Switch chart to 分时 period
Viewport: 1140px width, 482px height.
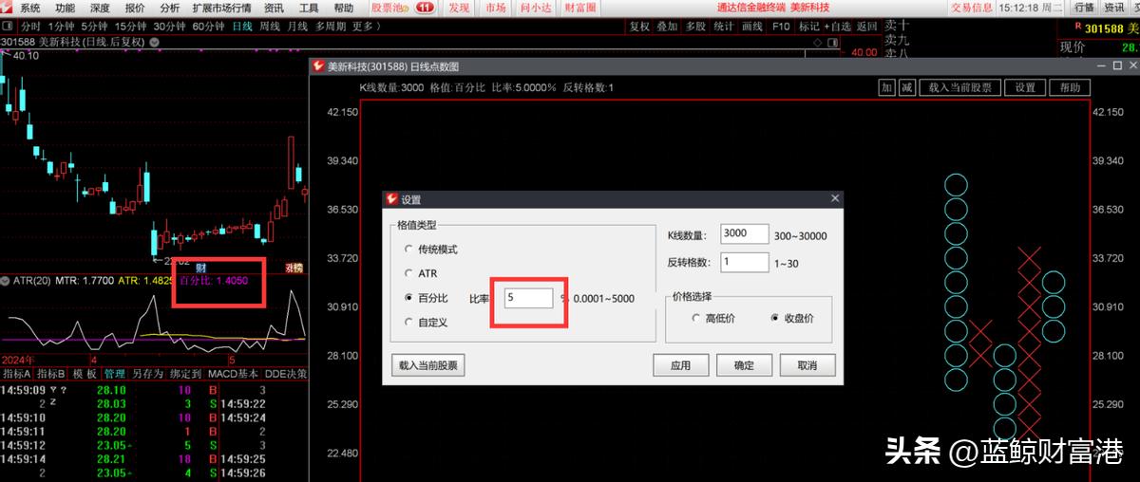click(x=30, y=26)
